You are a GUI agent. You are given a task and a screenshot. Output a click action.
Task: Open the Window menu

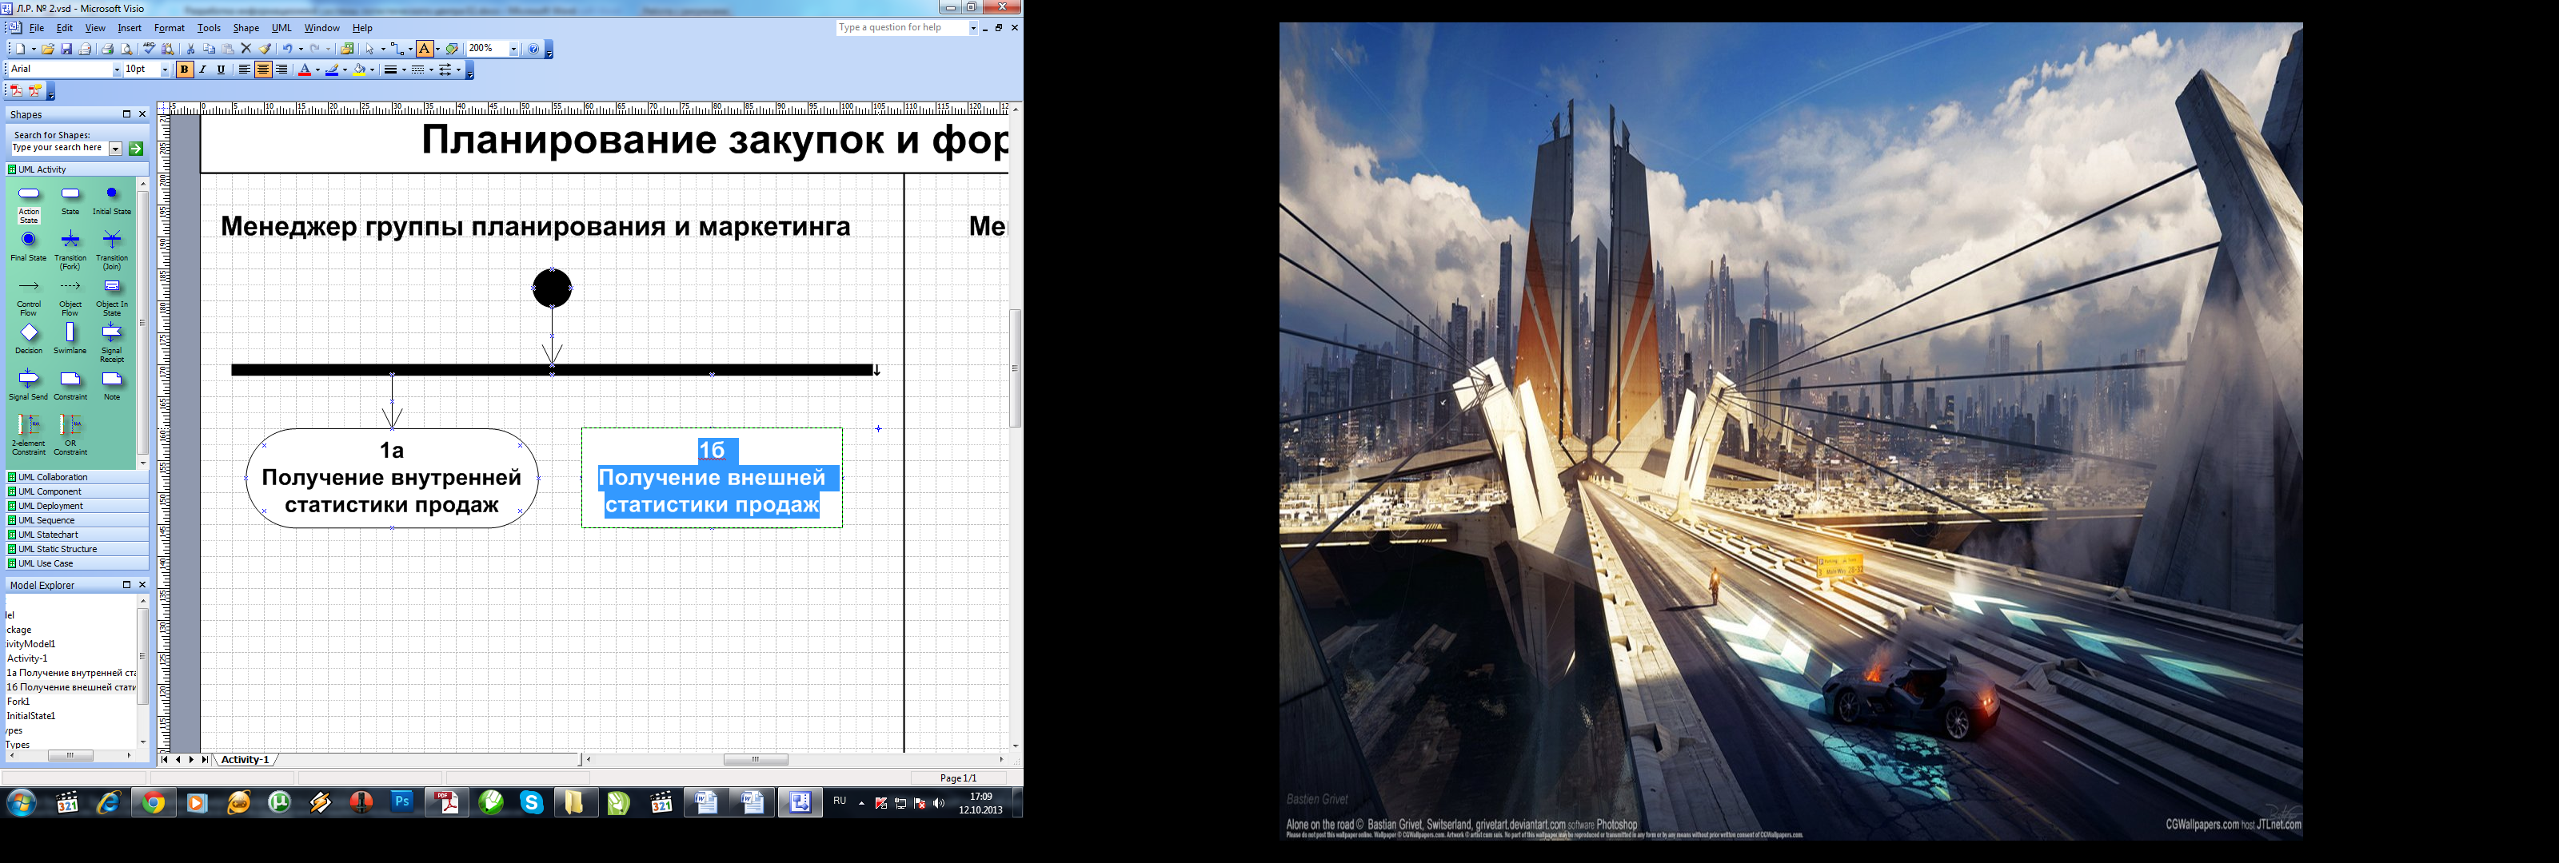pos(321,28)
